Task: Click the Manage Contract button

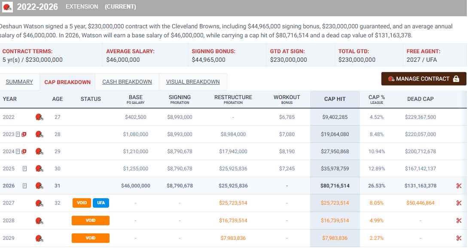Action: [x=423, y=79]
